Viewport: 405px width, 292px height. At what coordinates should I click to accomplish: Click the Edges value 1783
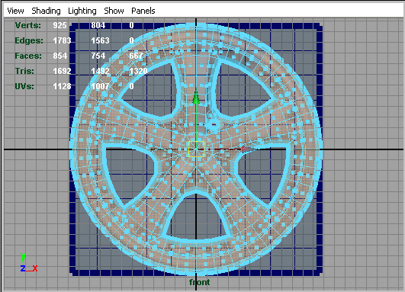coord(62,40)
